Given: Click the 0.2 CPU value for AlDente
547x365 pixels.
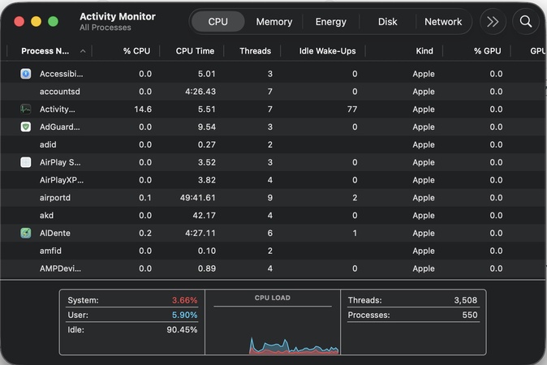Looking at the screenshot, I should pyautogui.click(x=145, y=233).
